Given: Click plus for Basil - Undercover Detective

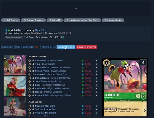Looking at the screenshot, I should coord(97,85).
